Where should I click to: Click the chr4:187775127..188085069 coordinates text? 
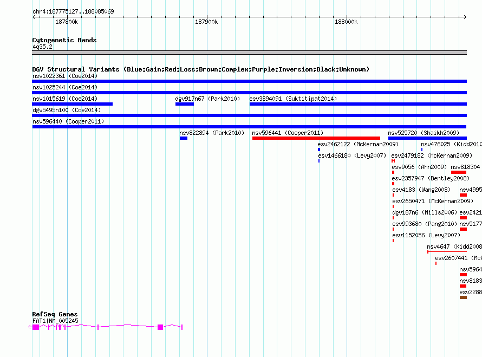point(73,11)
